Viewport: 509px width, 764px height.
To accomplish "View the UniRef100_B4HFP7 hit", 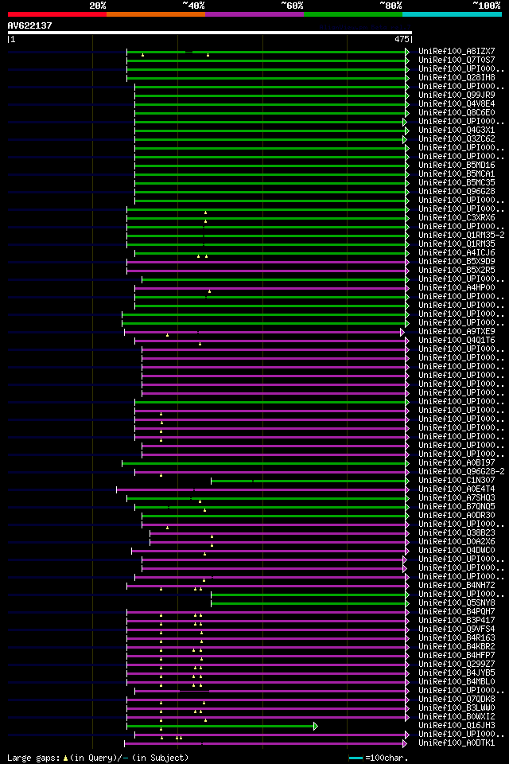I will click(x=457, y=656).
